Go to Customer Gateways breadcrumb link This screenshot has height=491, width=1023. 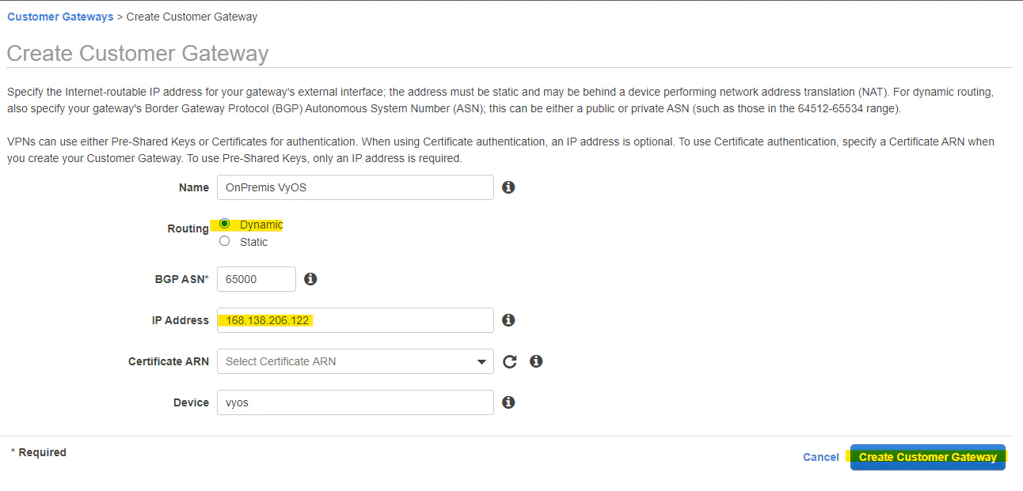point(60,17)
